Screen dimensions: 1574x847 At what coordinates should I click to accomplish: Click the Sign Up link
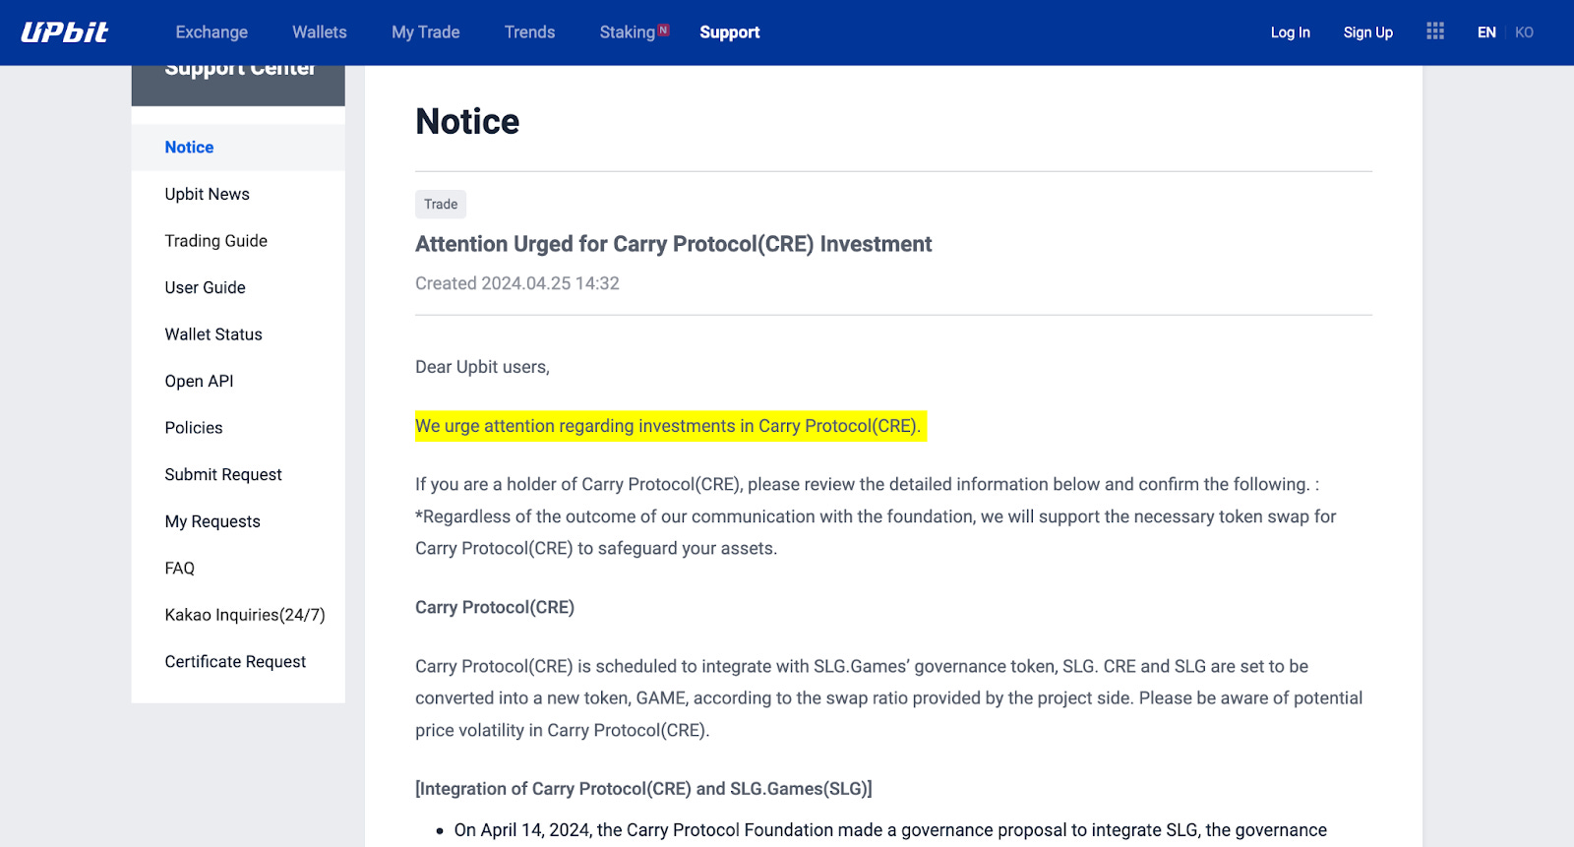(x=1368, y=32)
